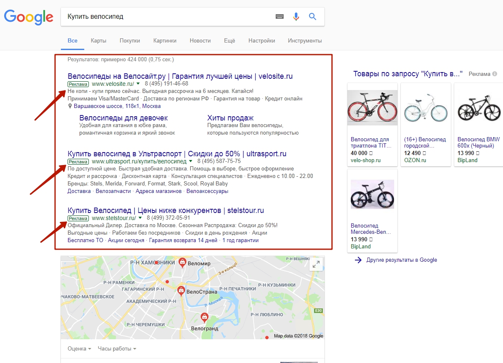This screenshot has width=503, height=363.
Task: Click the magnifier search button
Action: 312,17
